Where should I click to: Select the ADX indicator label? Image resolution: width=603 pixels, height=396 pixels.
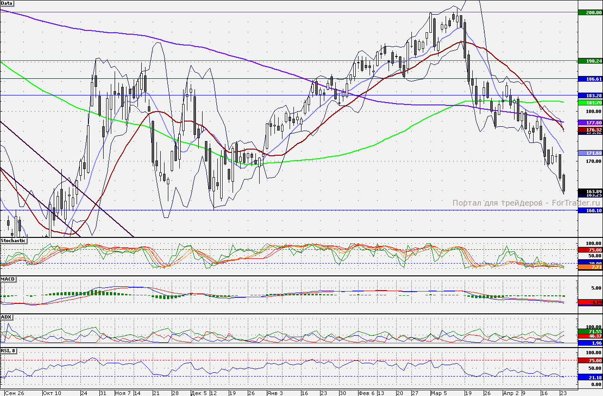click(x=6, y=317)
